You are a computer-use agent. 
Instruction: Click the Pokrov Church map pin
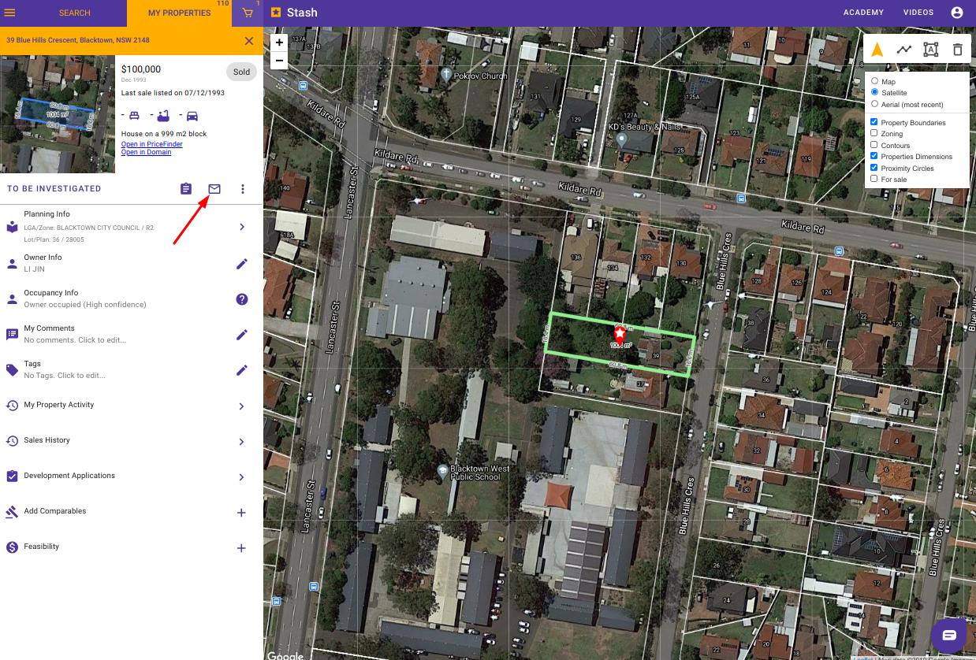[446, 75]
